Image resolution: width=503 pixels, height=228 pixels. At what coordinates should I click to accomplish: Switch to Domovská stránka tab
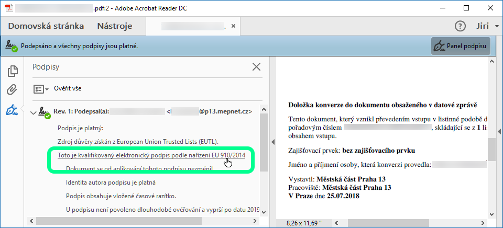(x=46, y=26)
